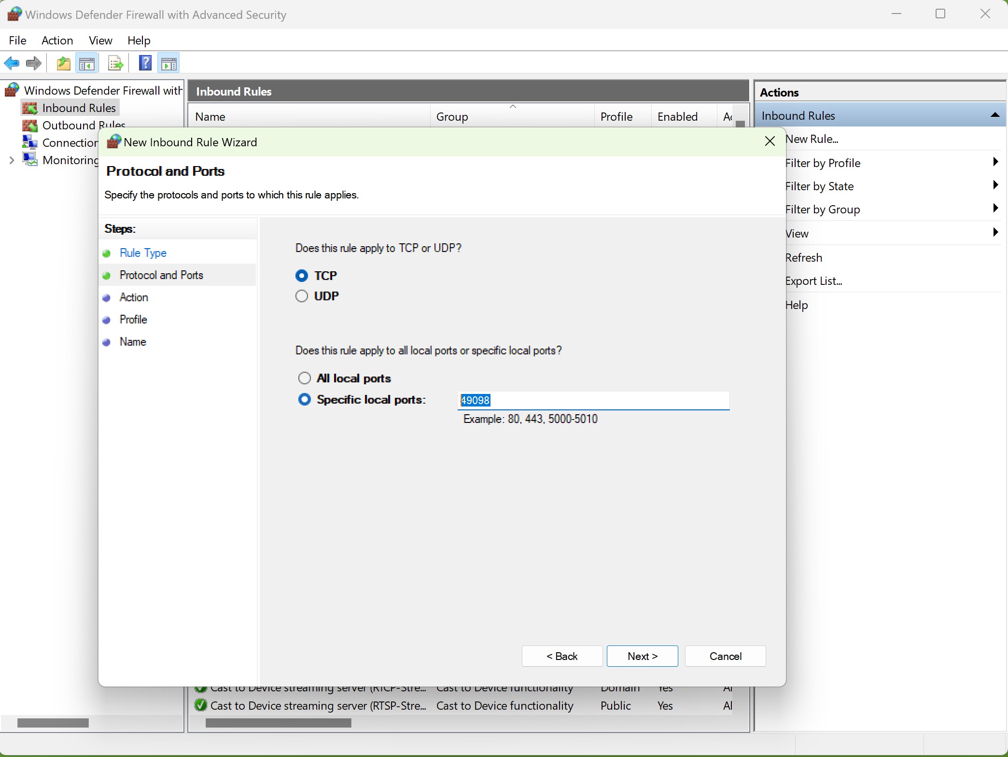
Task: Open the Action menu
Action: 57,40
